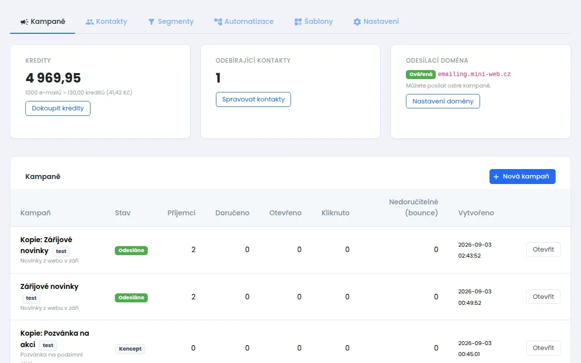581x363 pixels.
Task: Click the Odesláno badge in the 00:49:52 row
Action: (x=131, y=297)
